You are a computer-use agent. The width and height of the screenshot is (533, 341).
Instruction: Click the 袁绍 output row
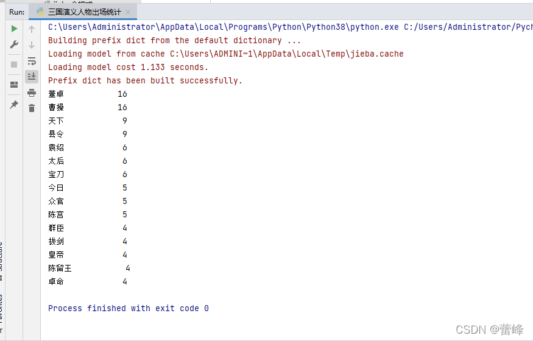point(88,148)
